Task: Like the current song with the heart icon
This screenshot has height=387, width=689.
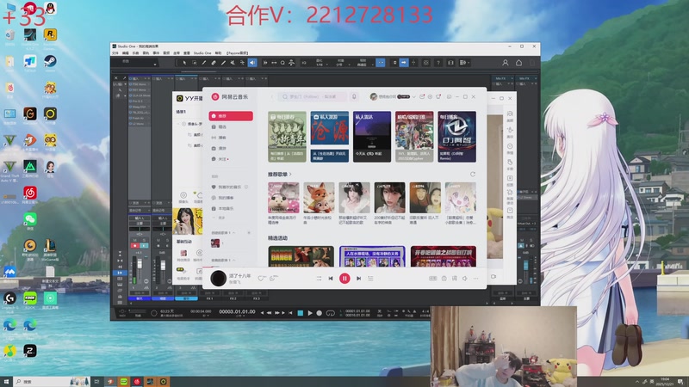Action: (261, 278)
